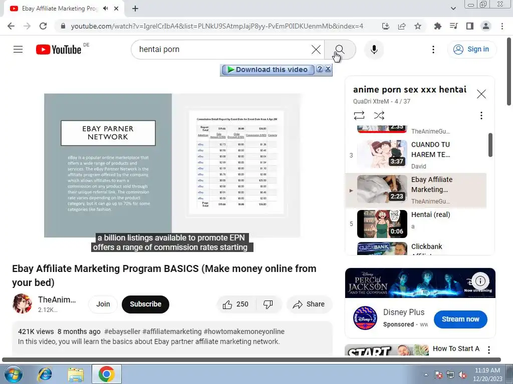Open YouTube settings three-dot menu
Image resolution: width=513 pixels, height=384 pixels.
click(433, 49)
